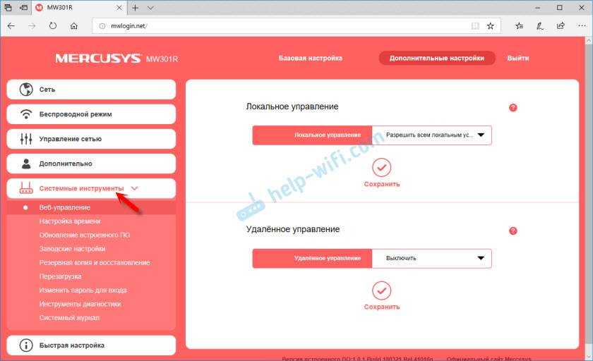The image size is (593, 361).
Task: Open the Локальное управление dropdown
Action: point(431,135)
